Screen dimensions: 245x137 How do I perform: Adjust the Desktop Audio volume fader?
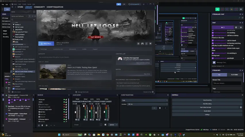(75, 112)
